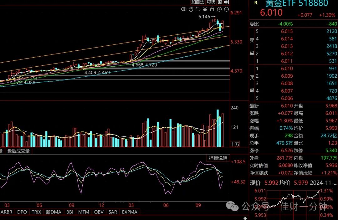Viewport: 338px width, 220px height.
Task: Click the R marker icon beside title
Action: (256, 3)
